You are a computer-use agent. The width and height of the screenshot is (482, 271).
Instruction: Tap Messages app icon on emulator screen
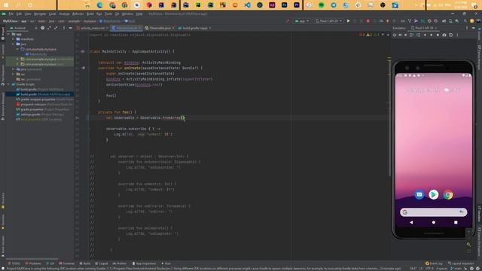click(x=419, y=195)
